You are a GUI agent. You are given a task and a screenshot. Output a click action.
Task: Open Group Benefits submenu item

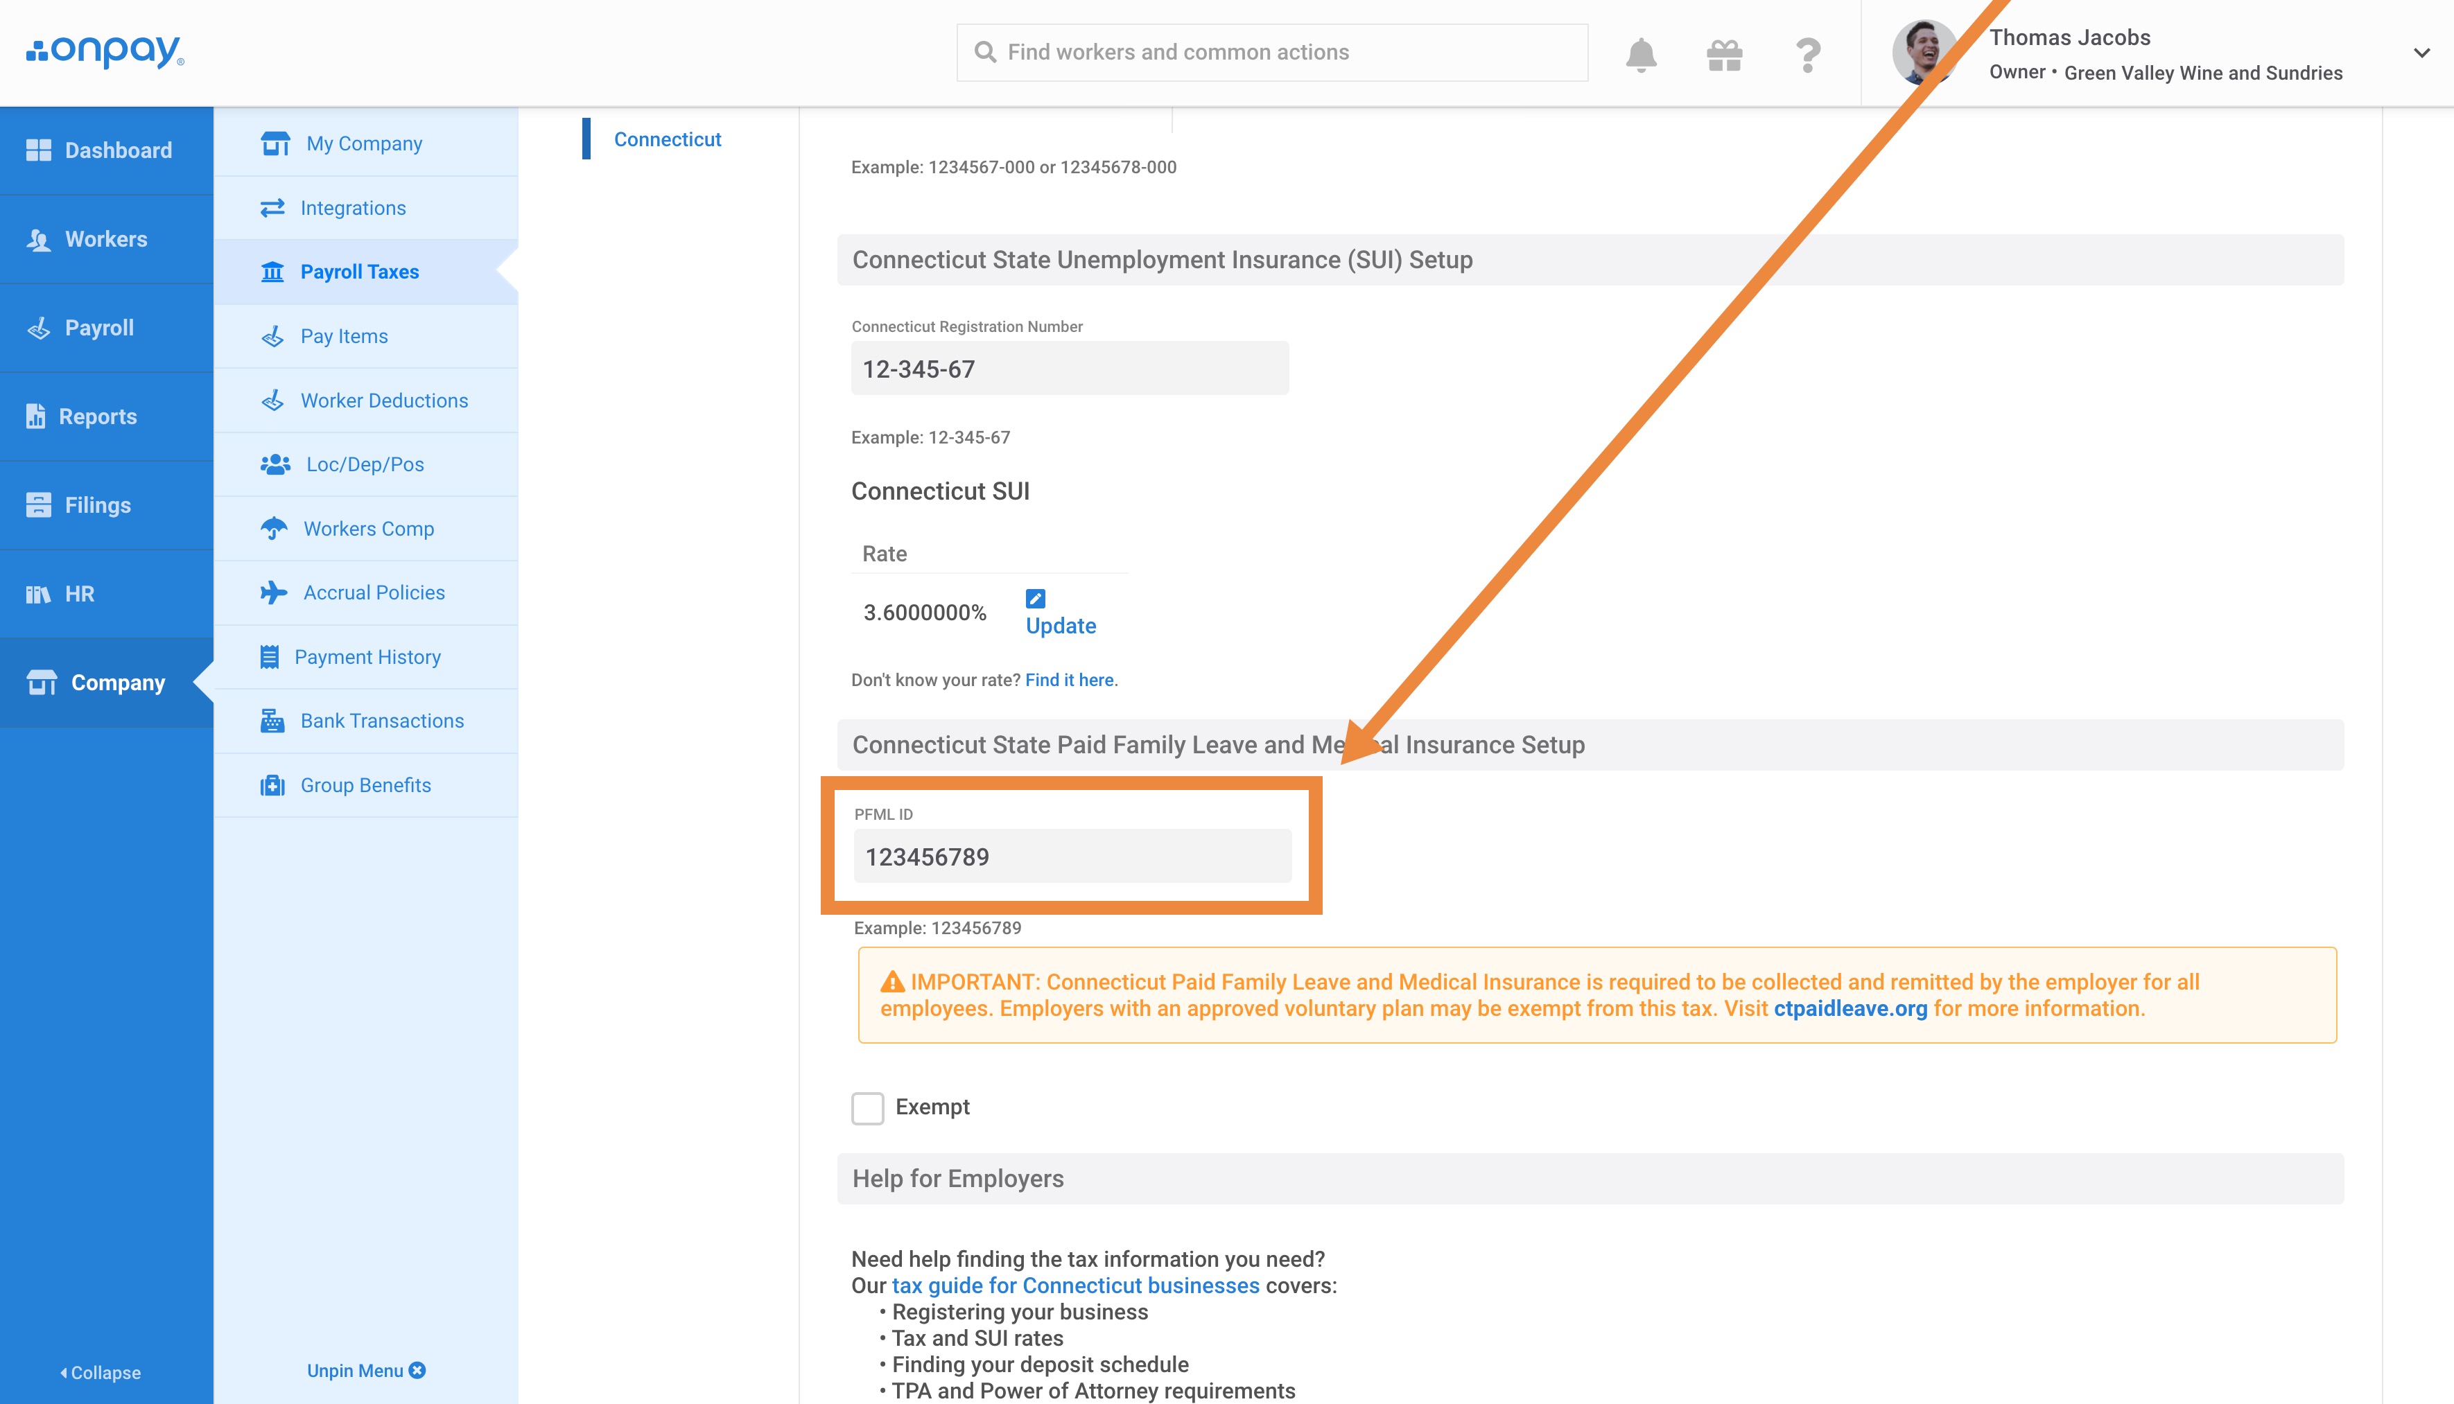click(x=365, y=785)
